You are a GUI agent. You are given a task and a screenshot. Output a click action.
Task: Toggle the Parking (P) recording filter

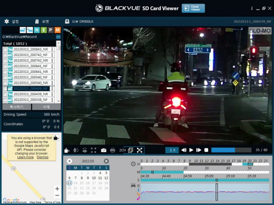[x=51, y=30]
